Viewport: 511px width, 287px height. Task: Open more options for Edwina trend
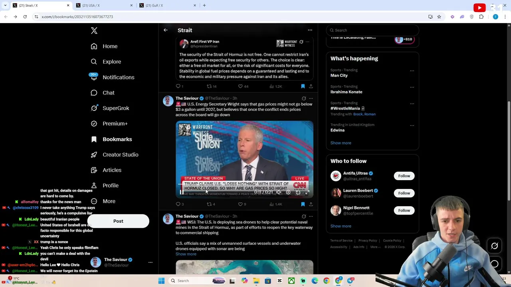pyautogui.click(x=412, y=126)
